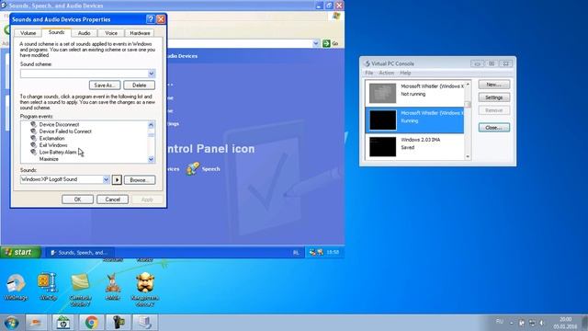Image resolution: width=588 pixels, height=331 pixels.
Task: Open the HP taskbar icon
Action: click(63, 323)
